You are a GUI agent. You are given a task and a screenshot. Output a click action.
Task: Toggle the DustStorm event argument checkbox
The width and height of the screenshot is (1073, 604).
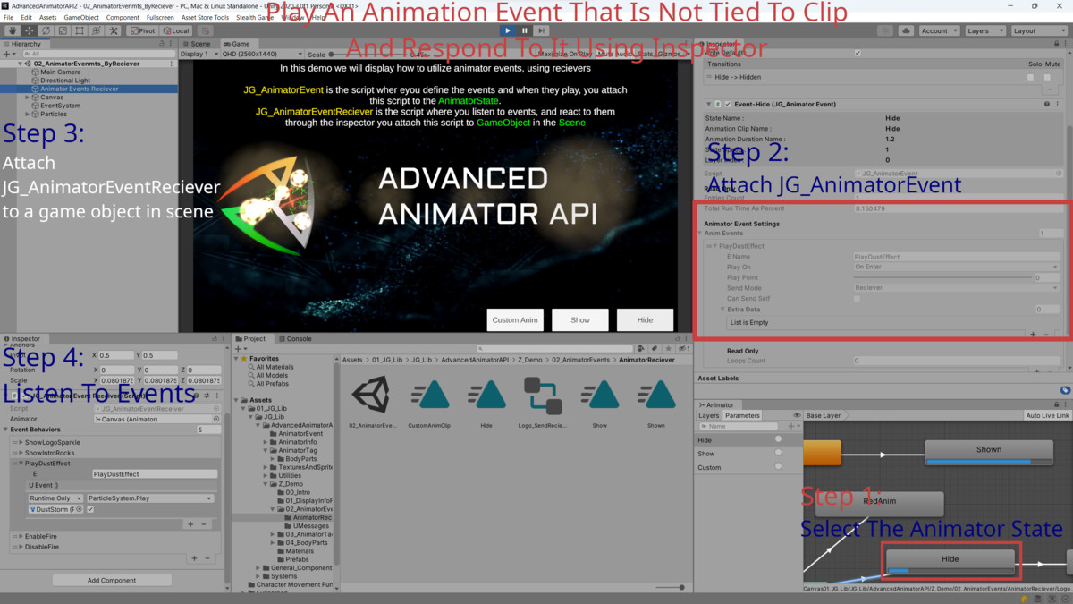click(x=90, y=509)
